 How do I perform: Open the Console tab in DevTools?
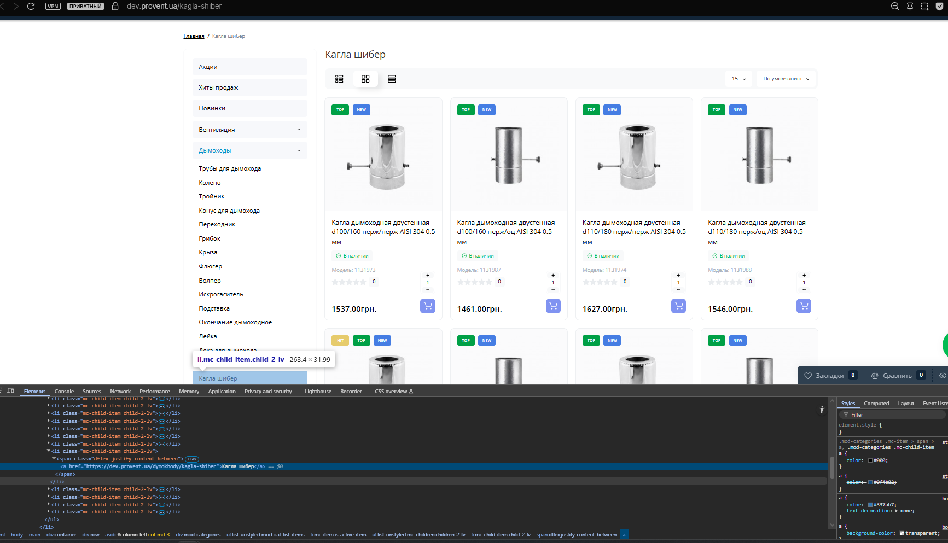[64, 392]
